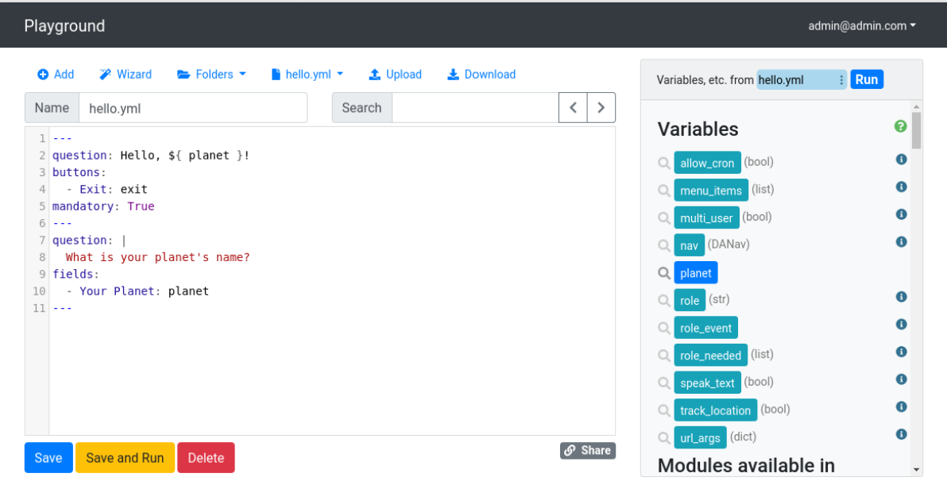Expand the hello.yml file dropdown
Image resolution: width=947 pixels, height=481 pixels.
click(x=307, y=75)
